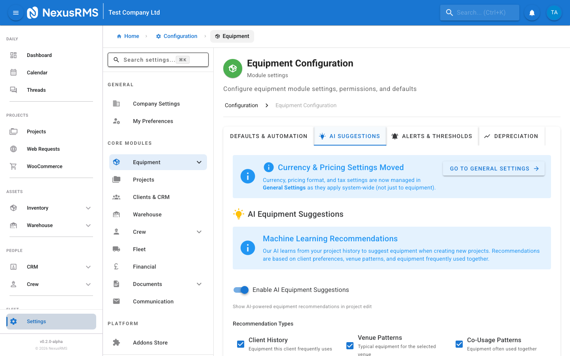Disable AI Equipment Suggestions
570x356 pixels.
click(241, 290)
